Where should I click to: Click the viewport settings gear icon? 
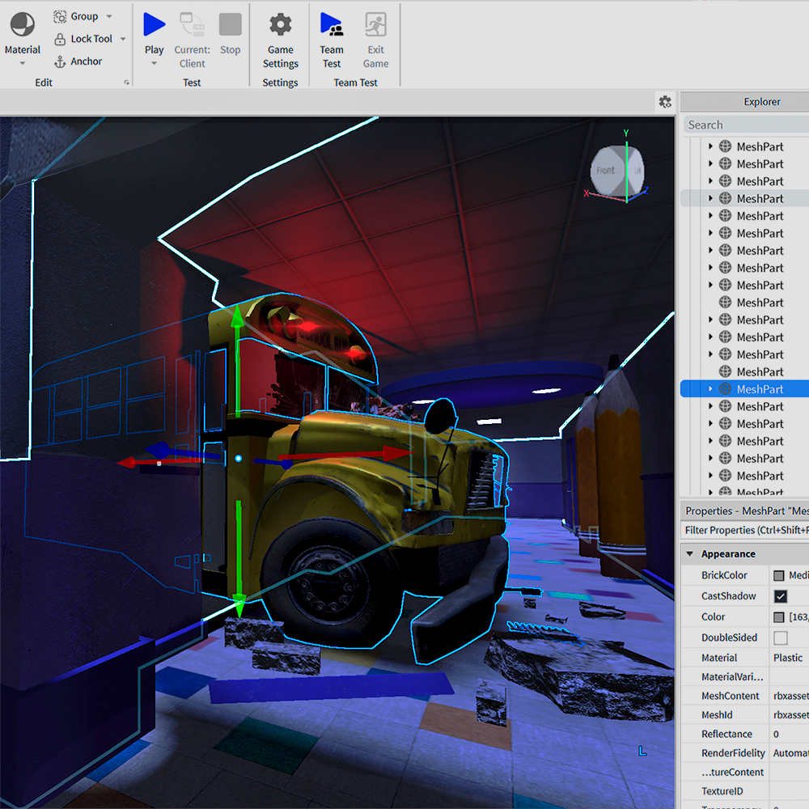point(665,102)
